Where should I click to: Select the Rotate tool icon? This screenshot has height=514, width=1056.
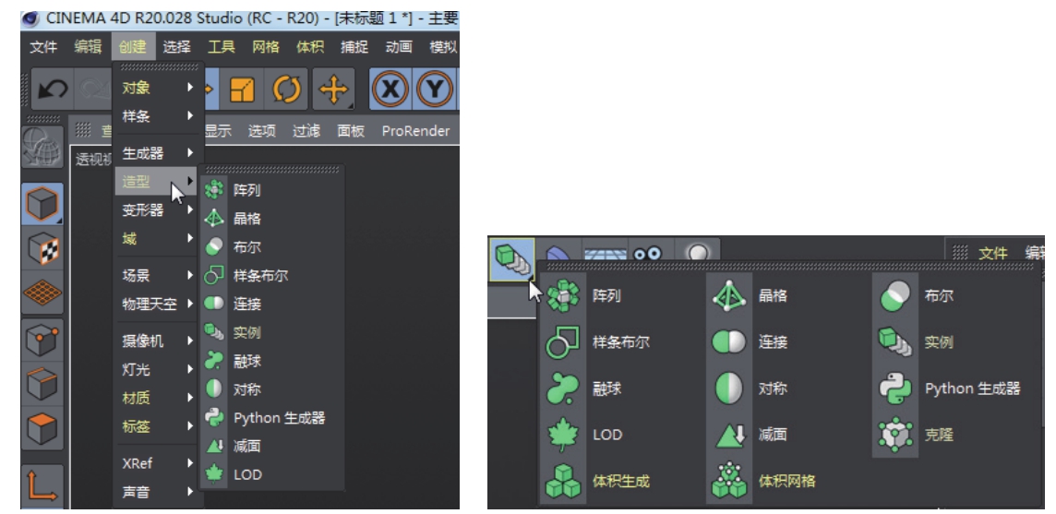click(x=285, y=89)
